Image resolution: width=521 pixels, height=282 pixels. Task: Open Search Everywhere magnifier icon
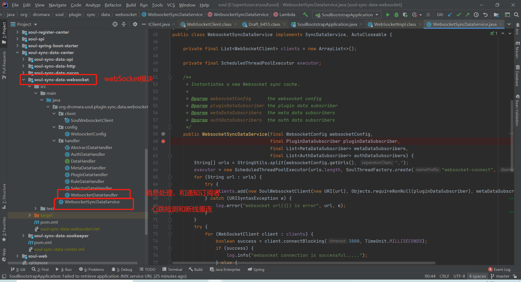coord(516,15)
